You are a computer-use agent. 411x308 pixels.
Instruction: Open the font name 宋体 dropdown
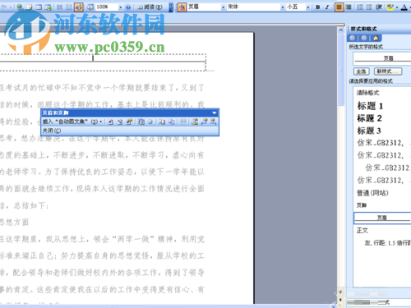tap(282, 7)
